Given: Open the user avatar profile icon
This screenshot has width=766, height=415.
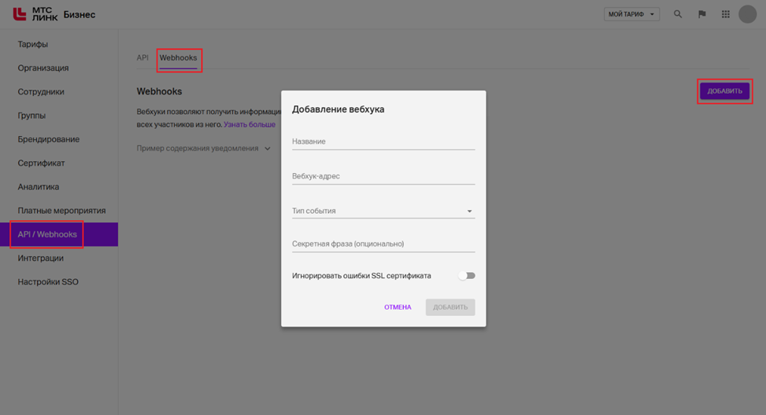Looking at the screenshot, I should [x=747, y=14].
